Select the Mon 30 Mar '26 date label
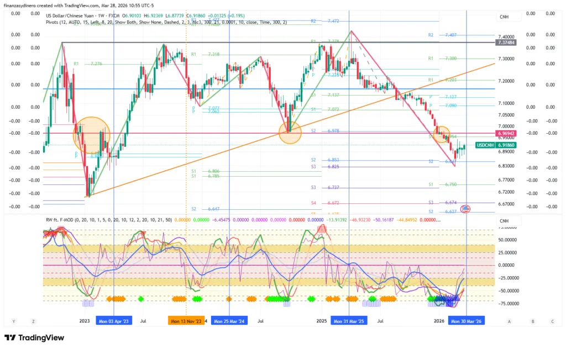 467,321
